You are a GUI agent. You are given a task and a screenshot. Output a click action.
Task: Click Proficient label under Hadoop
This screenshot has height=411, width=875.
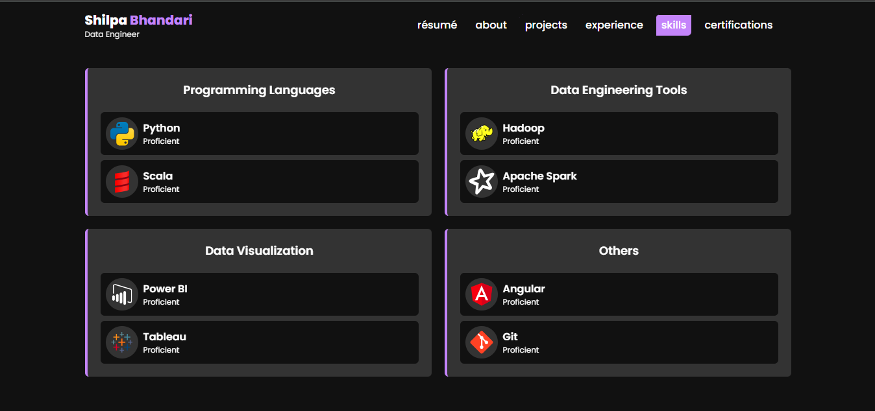click(x=521, y=141)
